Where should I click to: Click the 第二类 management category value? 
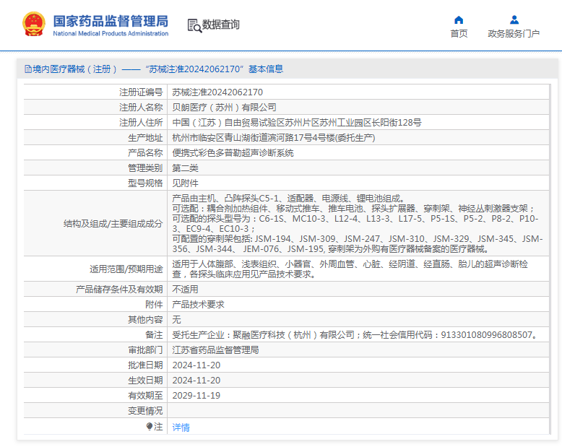(x=186, y=168)
